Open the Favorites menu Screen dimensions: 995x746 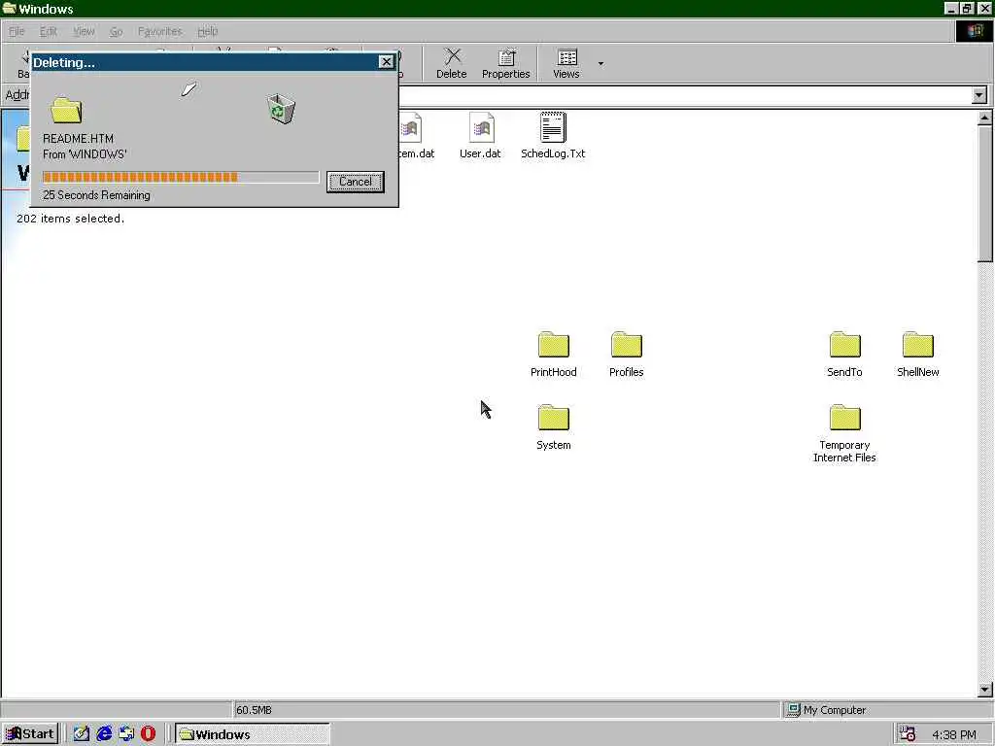(160, 31)
